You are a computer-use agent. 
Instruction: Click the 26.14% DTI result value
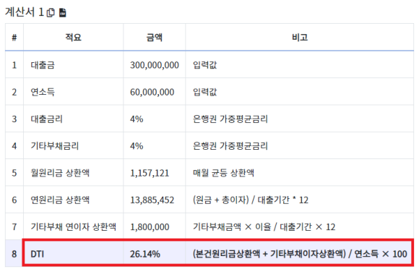[144, 254]
